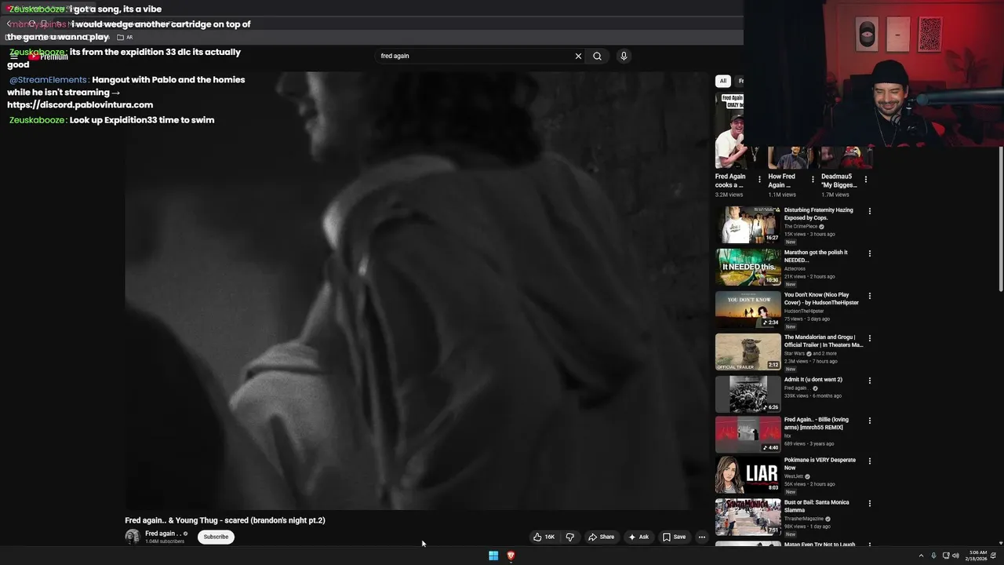Image resolution: width=1004 pixels, height=565 pixels.
Task: Open Windows Start menu
Action: click(493, 556)
